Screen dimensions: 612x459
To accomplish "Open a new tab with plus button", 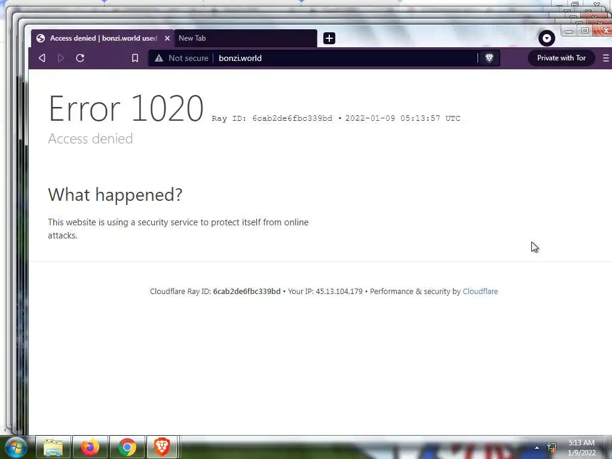I will [329, 38].
